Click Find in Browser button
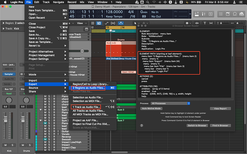The image size is (247, 154). pos(220,125)
